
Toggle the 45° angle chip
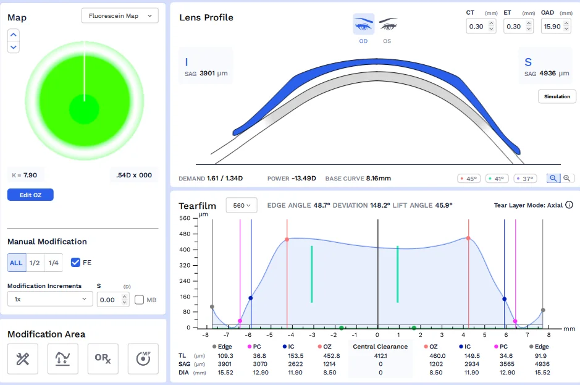469,179
